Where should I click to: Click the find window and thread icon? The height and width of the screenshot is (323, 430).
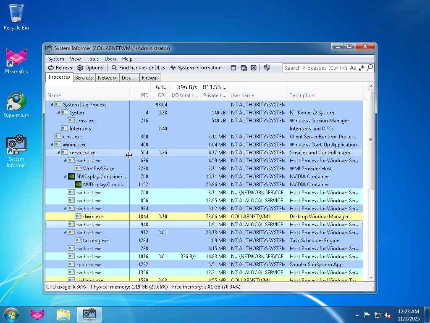tap(244, 68)
